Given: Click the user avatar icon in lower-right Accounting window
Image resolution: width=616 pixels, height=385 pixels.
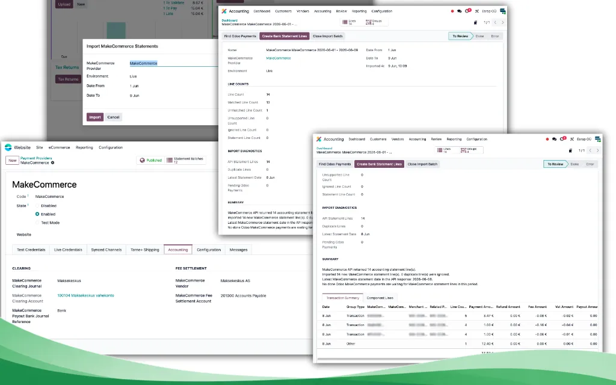Looking at the screenshot, I should click(598, 139).
